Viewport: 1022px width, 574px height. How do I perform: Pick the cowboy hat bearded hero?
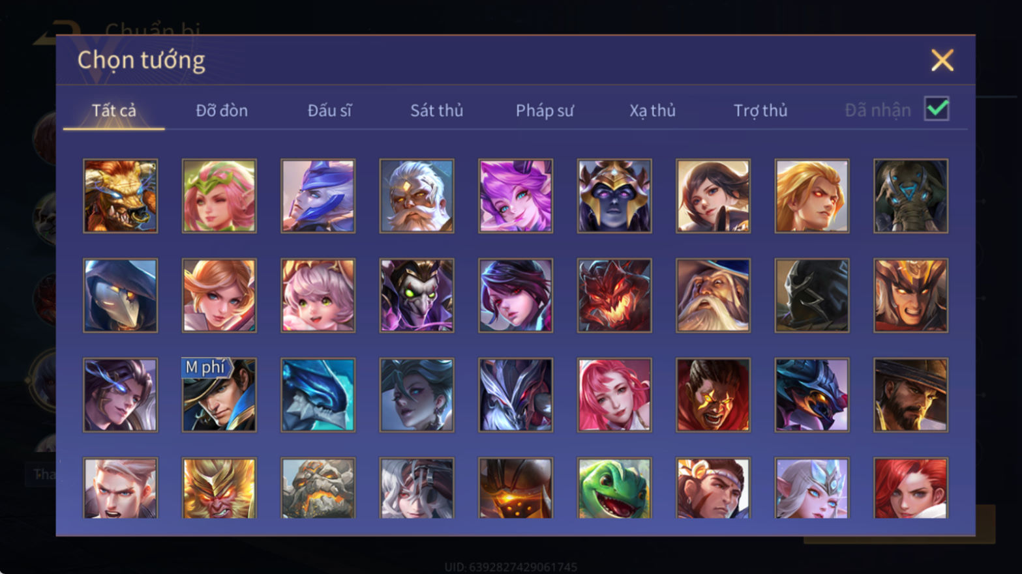(910, 395)
